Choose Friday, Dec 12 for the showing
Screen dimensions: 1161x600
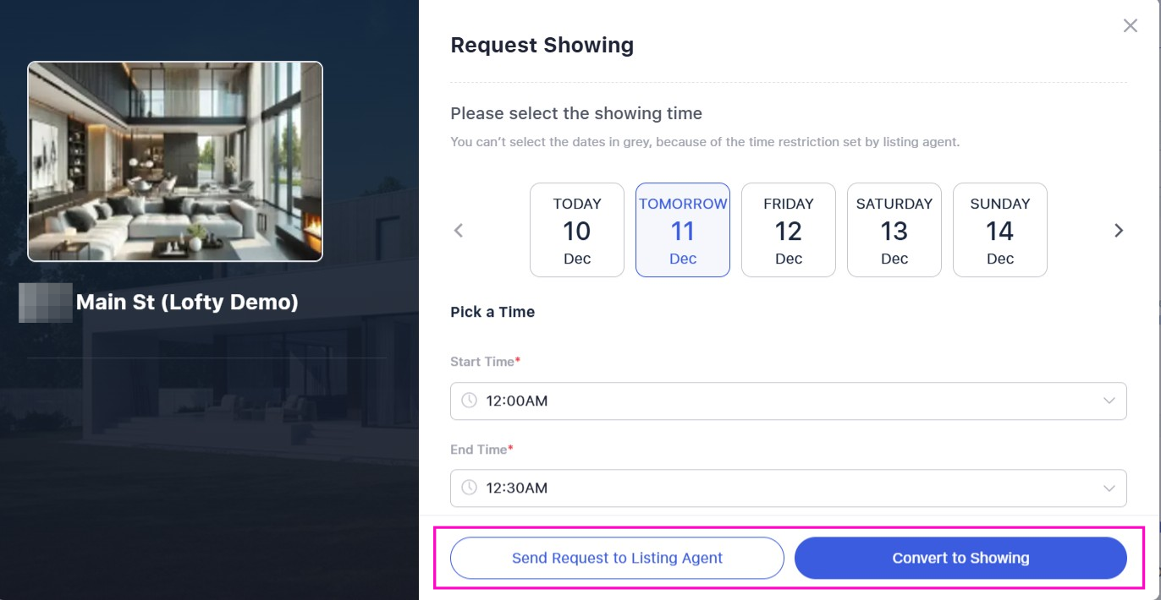789,230
